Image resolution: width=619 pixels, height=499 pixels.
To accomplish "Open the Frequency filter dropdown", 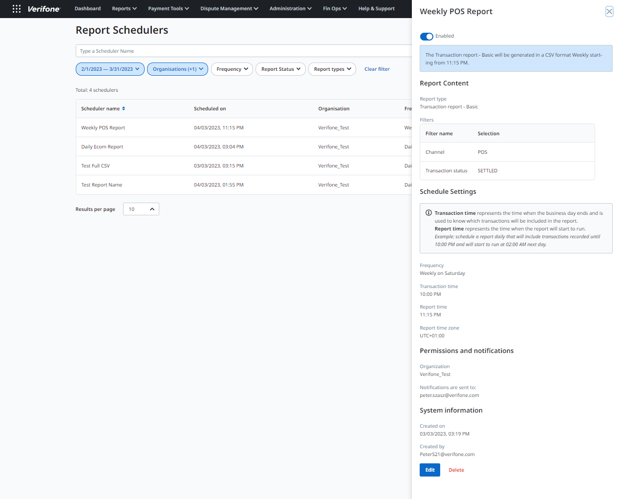I will tap(232, 69).
